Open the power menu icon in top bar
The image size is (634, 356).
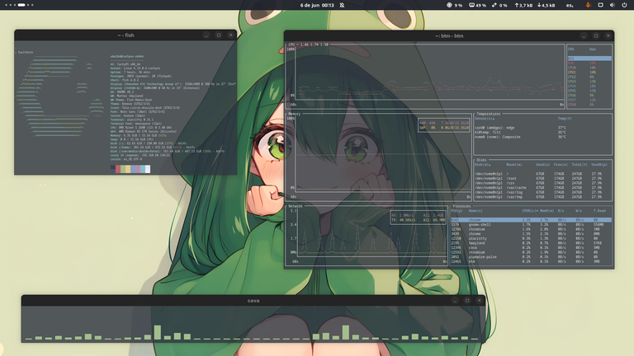click(x=624, y=5)
